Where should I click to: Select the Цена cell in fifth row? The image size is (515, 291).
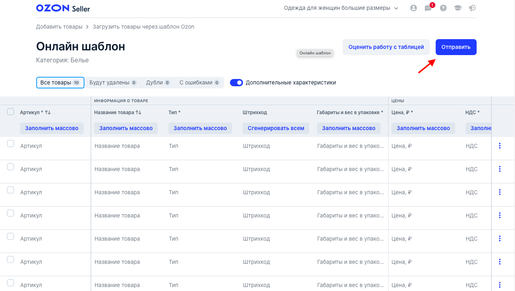pos(425,241)
